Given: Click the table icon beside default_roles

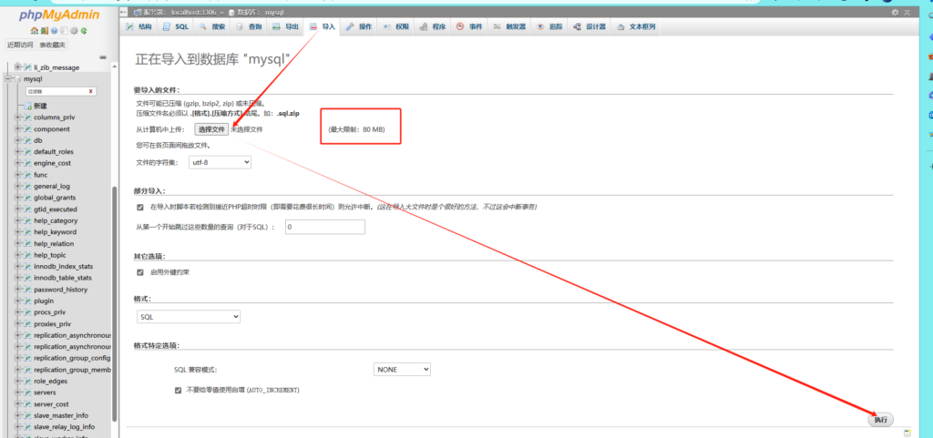Looking at the screenshot, I should click(x=27, y=152).
